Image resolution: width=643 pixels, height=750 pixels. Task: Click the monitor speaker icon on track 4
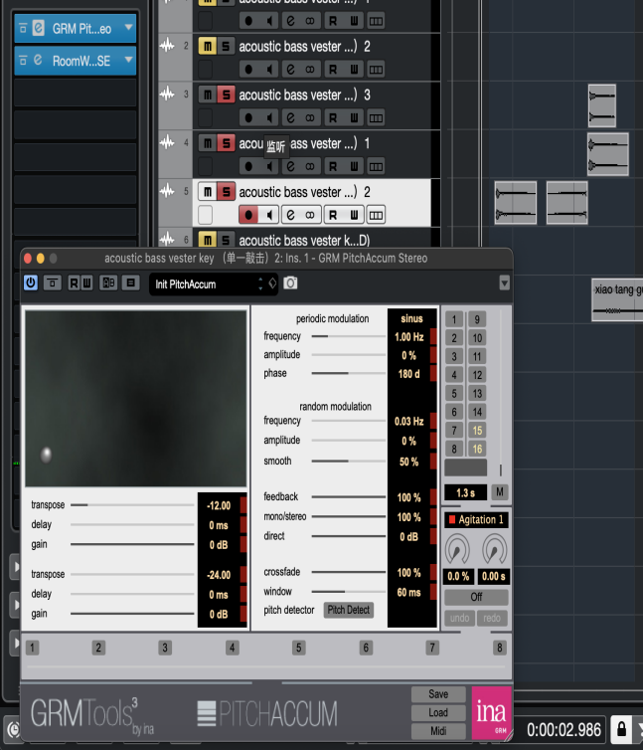click(x=268, y=166)
